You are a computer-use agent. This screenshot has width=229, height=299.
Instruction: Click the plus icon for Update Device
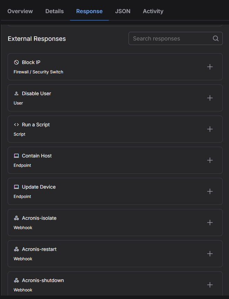click(x=210, y=191)
